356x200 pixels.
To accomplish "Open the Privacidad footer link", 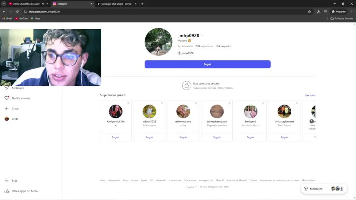I will (x=161, y=180).
